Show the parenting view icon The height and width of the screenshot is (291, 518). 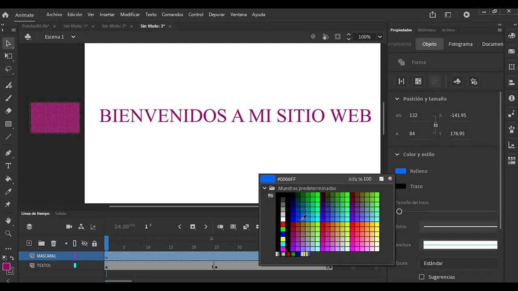(81, 227)
